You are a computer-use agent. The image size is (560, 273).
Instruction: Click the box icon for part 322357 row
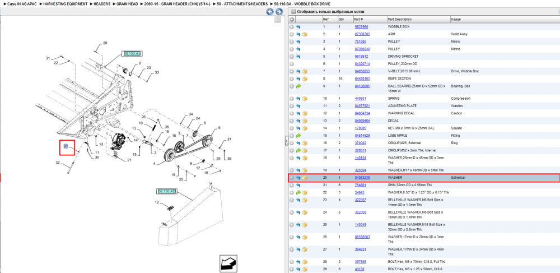pyautogui.click(x=305, y=200)
